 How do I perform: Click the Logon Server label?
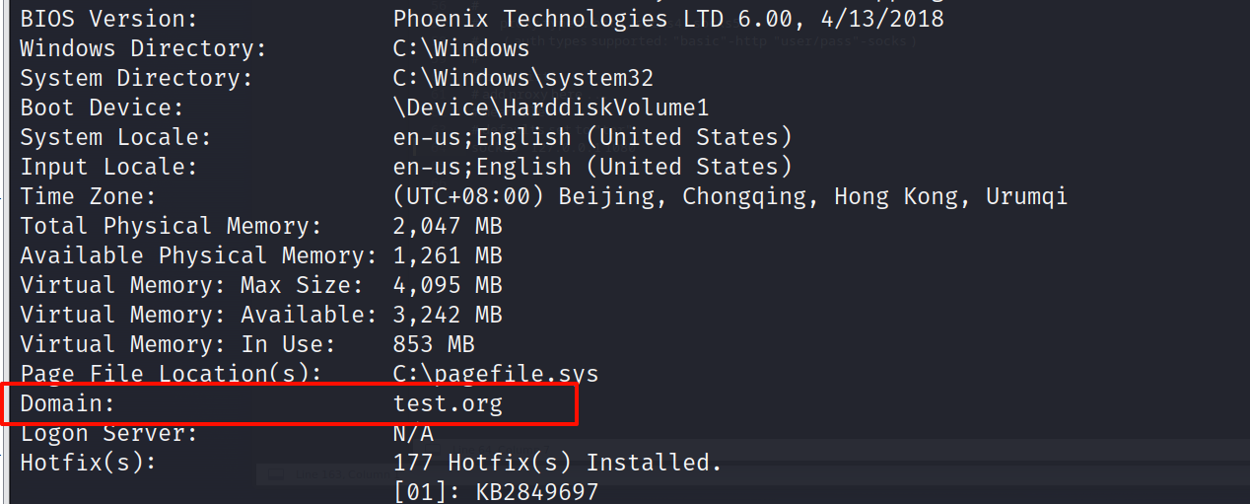click(109, 433)
